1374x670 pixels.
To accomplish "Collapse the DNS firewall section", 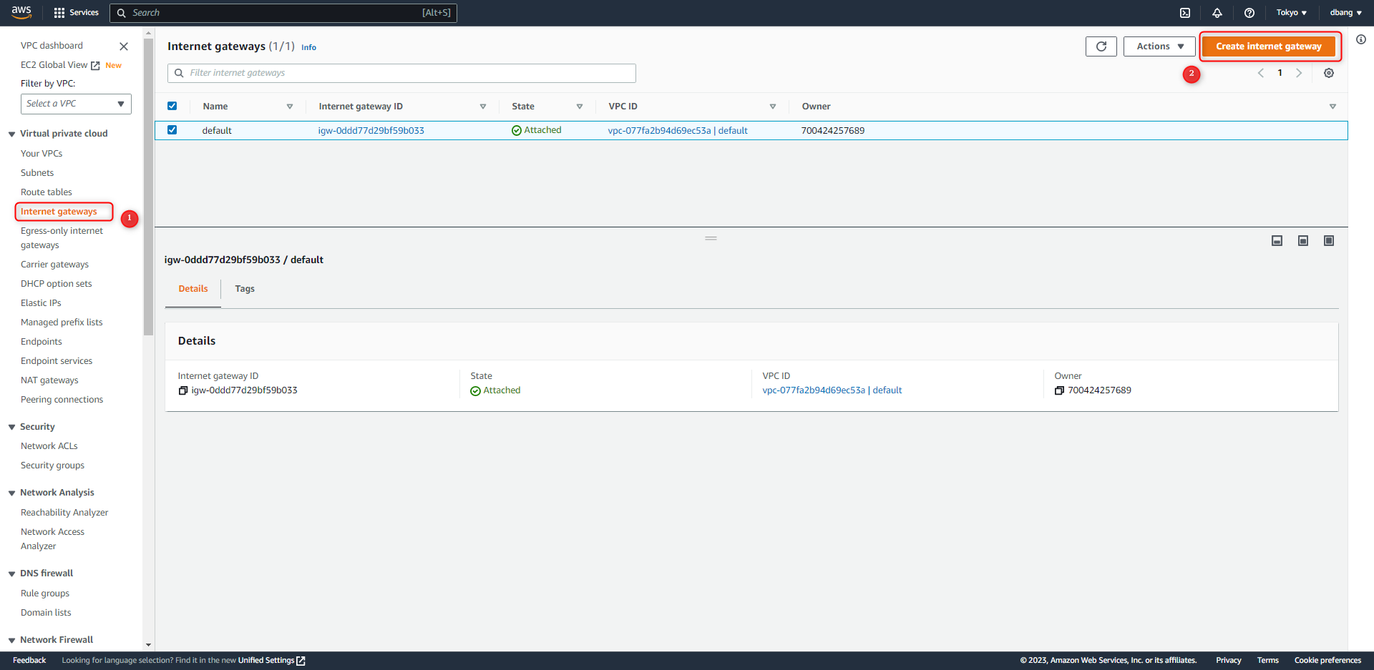I will [11, 573].
